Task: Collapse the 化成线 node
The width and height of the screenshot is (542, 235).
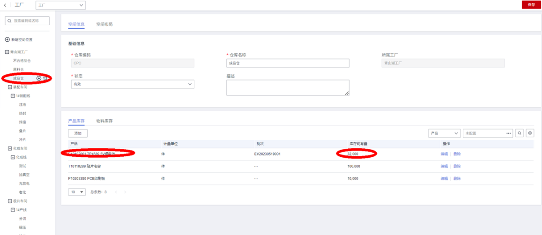Action: click(x=13, y=157)
